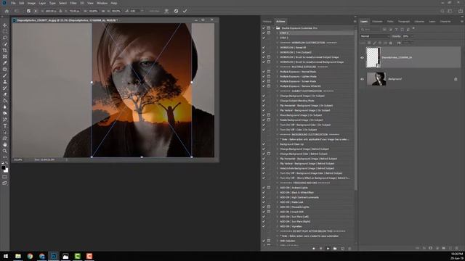Screen dimensions: 465x261
Task: Toggle link aspect ratio in options bar
Action: pyautogui.click(x=103, y=11)
